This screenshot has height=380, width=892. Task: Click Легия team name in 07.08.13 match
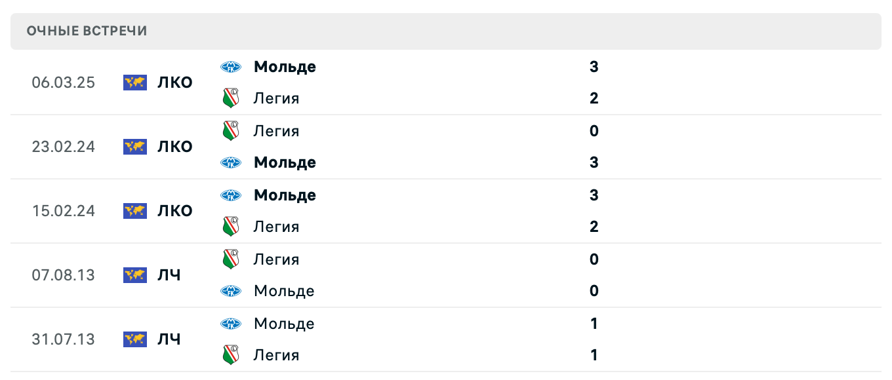tap(276, 259)
